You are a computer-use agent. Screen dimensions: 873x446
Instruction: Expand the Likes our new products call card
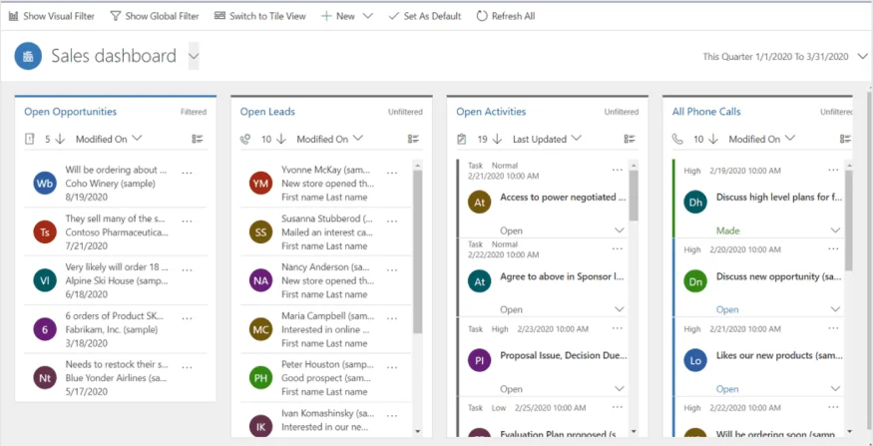tap(835, 388)
